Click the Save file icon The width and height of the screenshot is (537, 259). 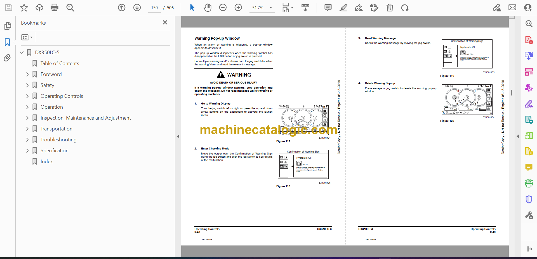[x=9, y=8]
